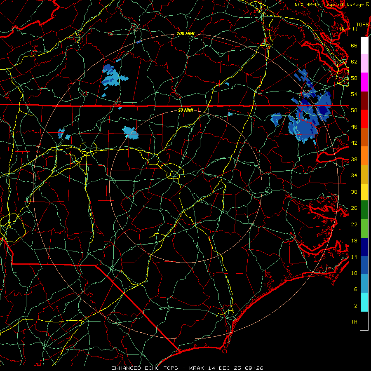
Task: Click the 100 NMI range ring label
Action: [185, 34]
